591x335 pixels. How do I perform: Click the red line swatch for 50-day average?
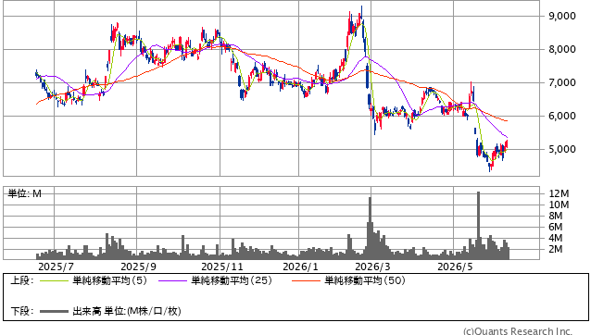tap(306, 280)
